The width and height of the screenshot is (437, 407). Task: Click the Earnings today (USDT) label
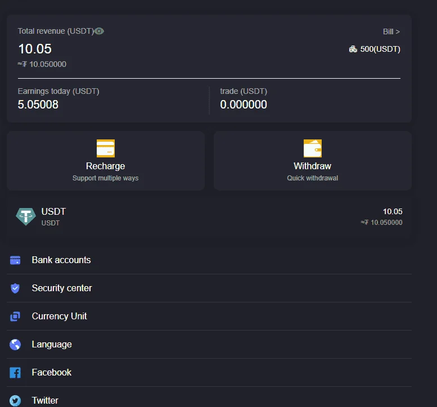(58, 92)
